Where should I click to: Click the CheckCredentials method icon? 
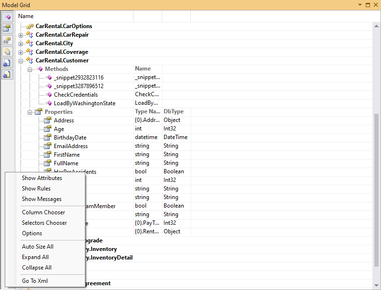click(x=49, y=95)
